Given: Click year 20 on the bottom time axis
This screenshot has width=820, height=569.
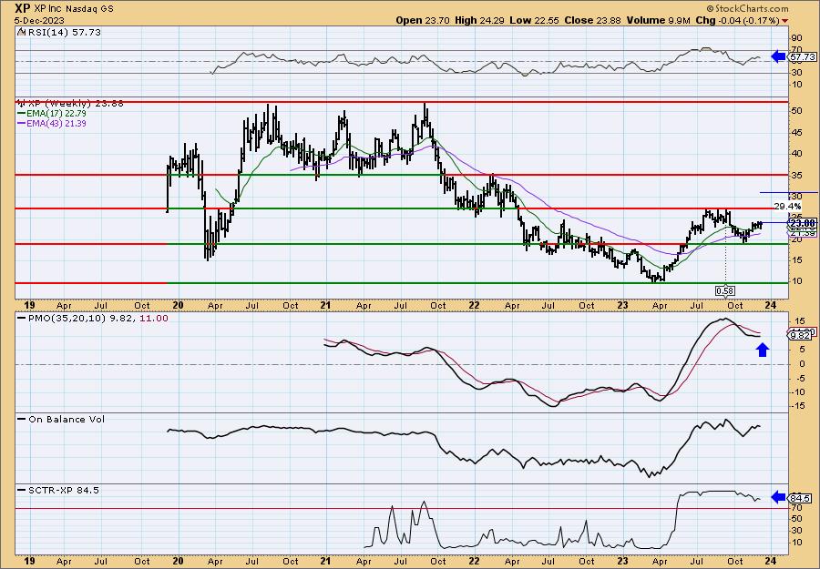Looking at the screenshot, I should (x=178, y=561).
